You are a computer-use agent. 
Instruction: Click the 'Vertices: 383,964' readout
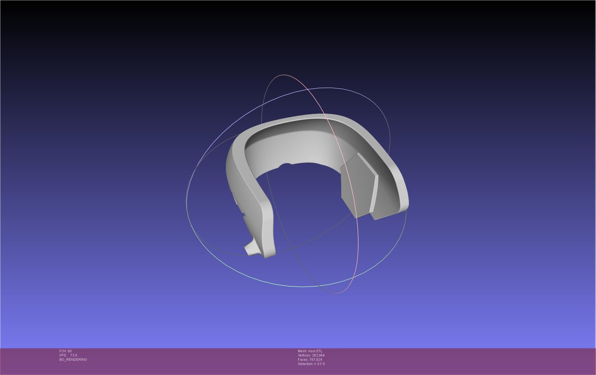tap(311, 355)
